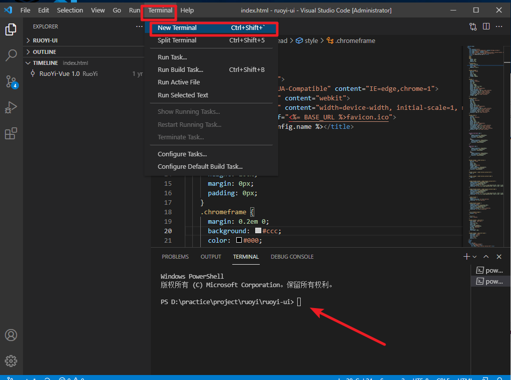Open the Extensions view icon
Image resolution: width=511 pixels, height=380 pixels.
[x=11, y=133]
